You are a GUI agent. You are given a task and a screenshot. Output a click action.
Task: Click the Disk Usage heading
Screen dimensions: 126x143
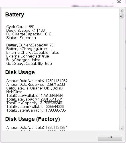pos(20,72)
